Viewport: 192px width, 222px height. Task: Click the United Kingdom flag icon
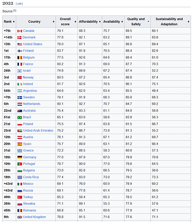[20, 217]
